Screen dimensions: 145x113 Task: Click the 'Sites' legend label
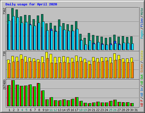142,68
